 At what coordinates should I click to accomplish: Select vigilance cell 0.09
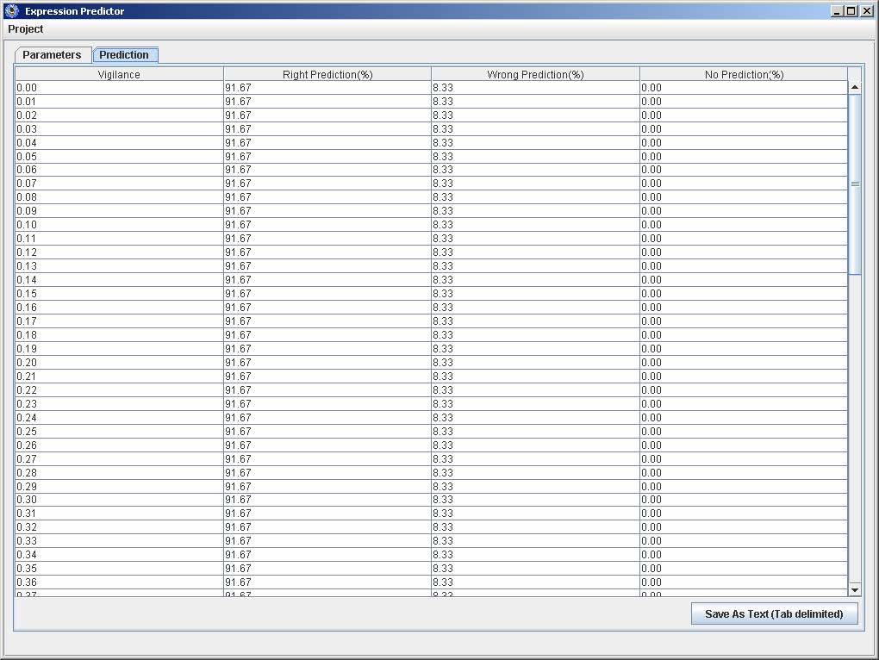(x=119, y=211)
